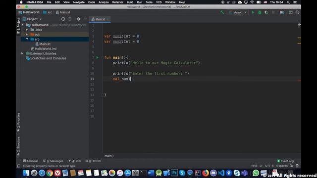Open the VCS menu
Viewport: 317px width, 178px height.
[x=158, y=2]
